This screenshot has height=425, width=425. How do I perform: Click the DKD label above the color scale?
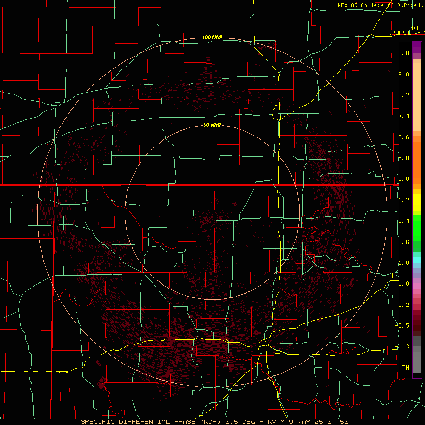coord(415,28)
